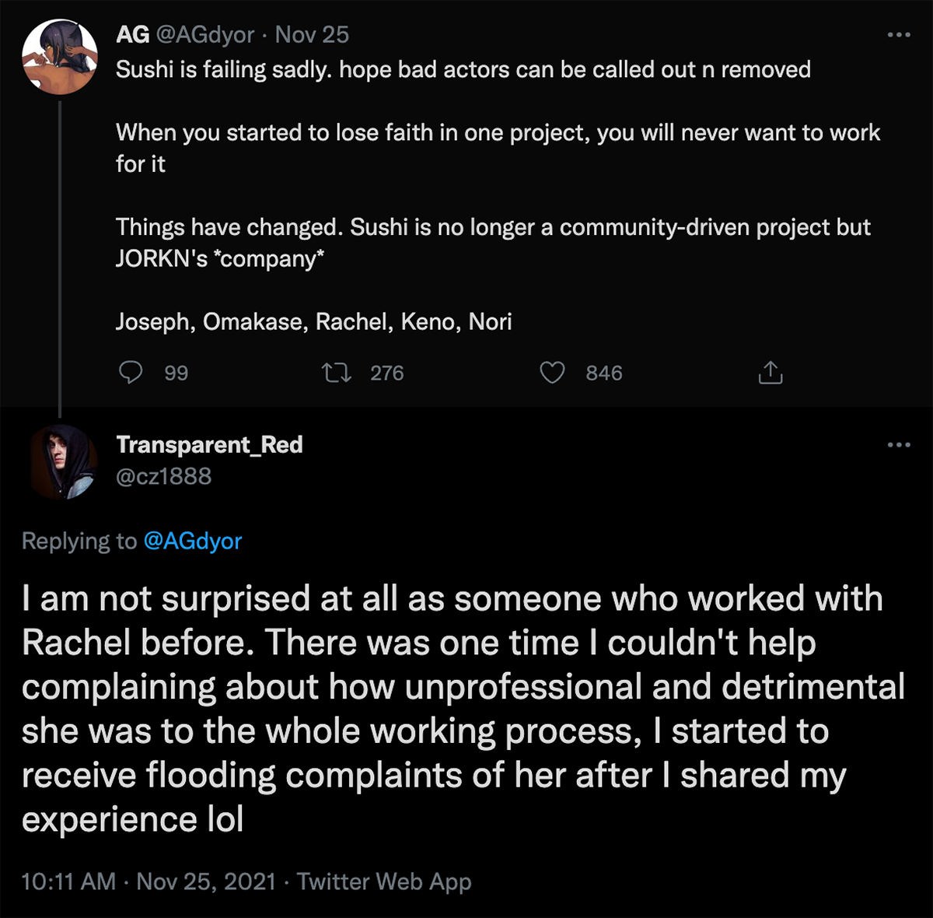Screen dimensions: 933x918
Task: Click the Nov 25 date on AG's tweet
Action: tap(312, 34)
